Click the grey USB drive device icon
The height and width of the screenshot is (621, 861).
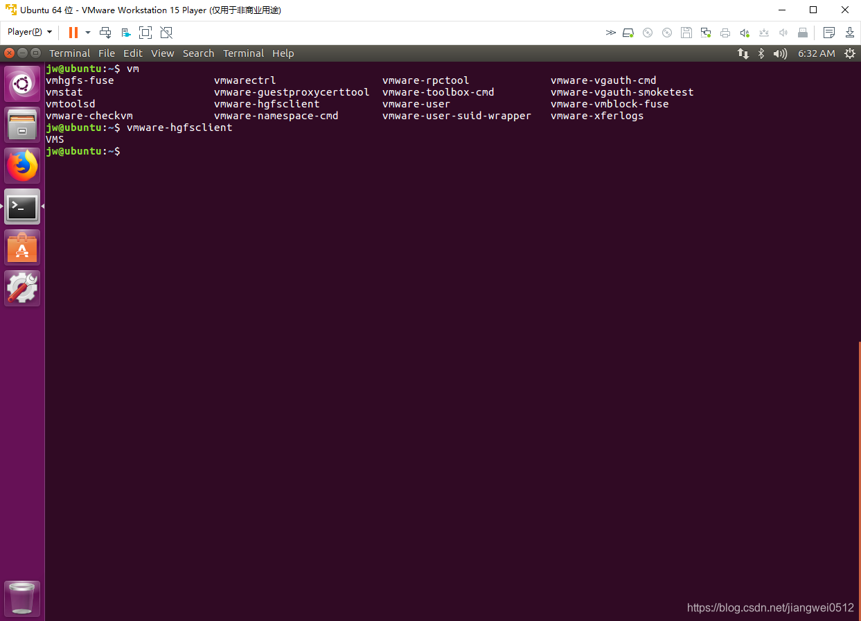(x=803, y=33)
